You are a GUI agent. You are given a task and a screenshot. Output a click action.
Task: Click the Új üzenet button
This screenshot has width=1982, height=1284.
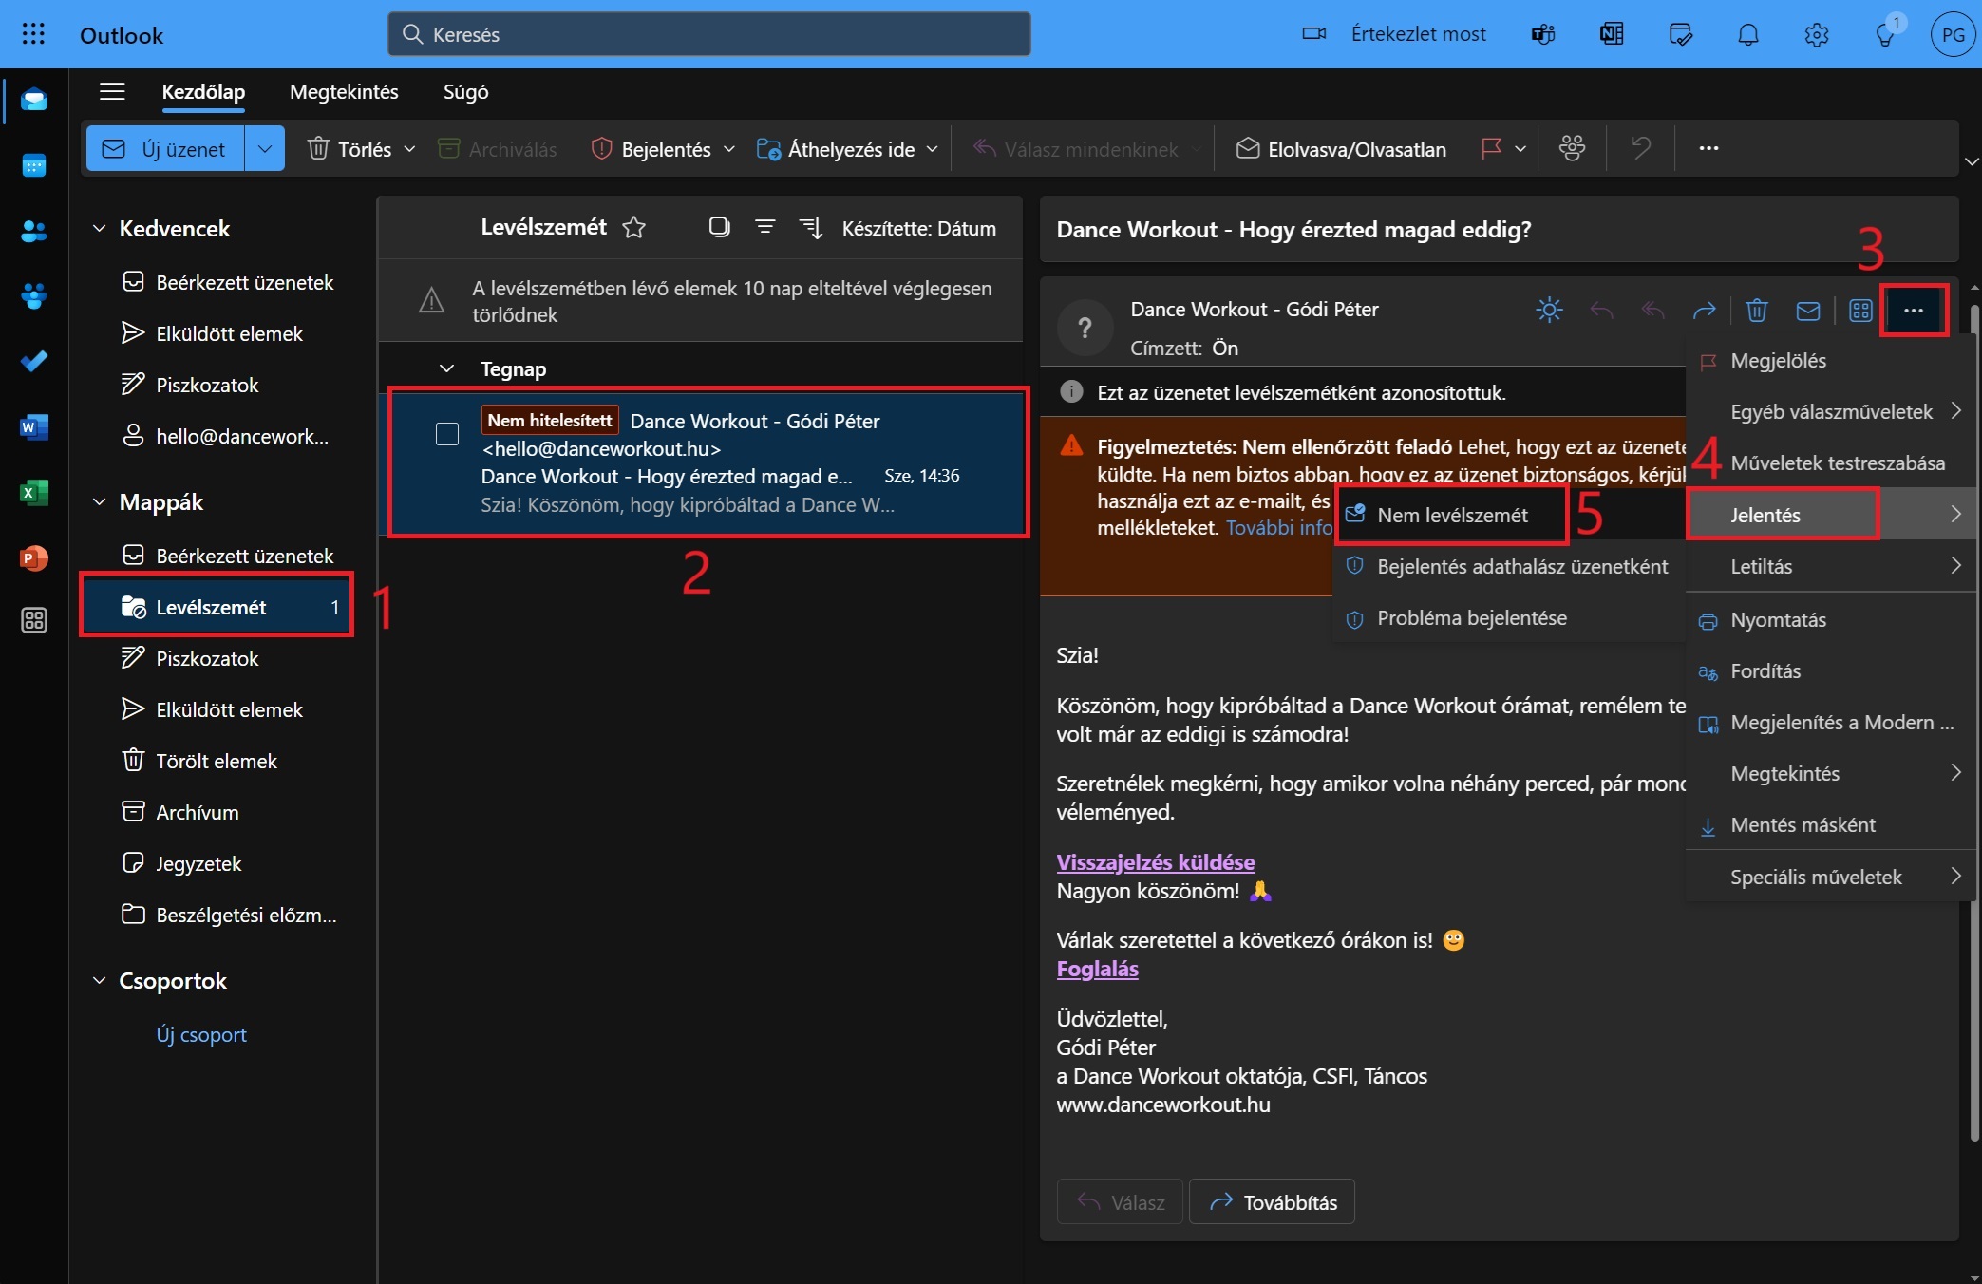pyautogui.click(x=165, y=149)
